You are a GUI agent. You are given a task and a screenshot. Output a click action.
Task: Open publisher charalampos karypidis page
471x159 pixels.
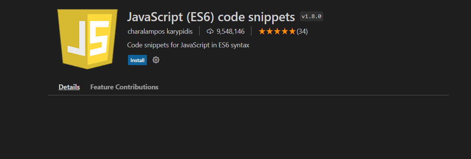click(160, 31)
